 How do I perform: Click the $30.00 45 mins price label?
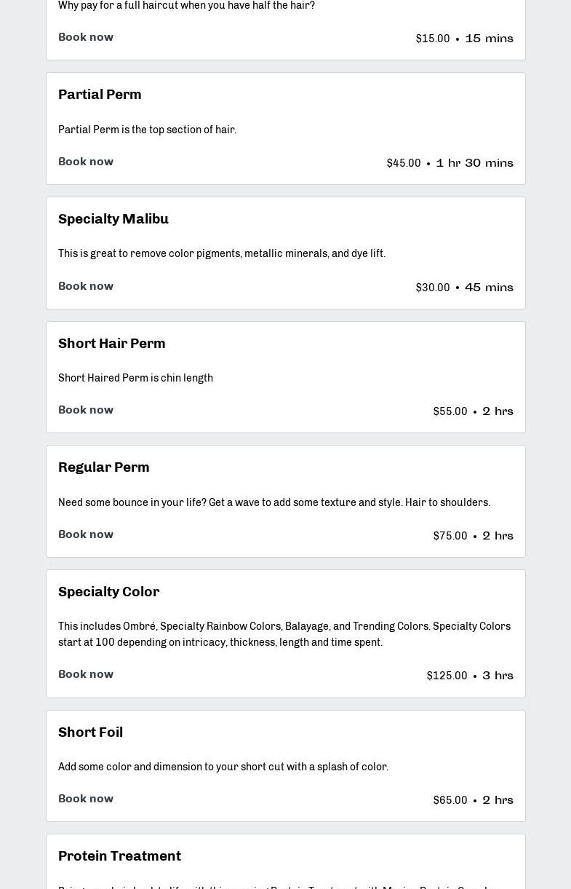pyautogui.click(x=464, y=288)
